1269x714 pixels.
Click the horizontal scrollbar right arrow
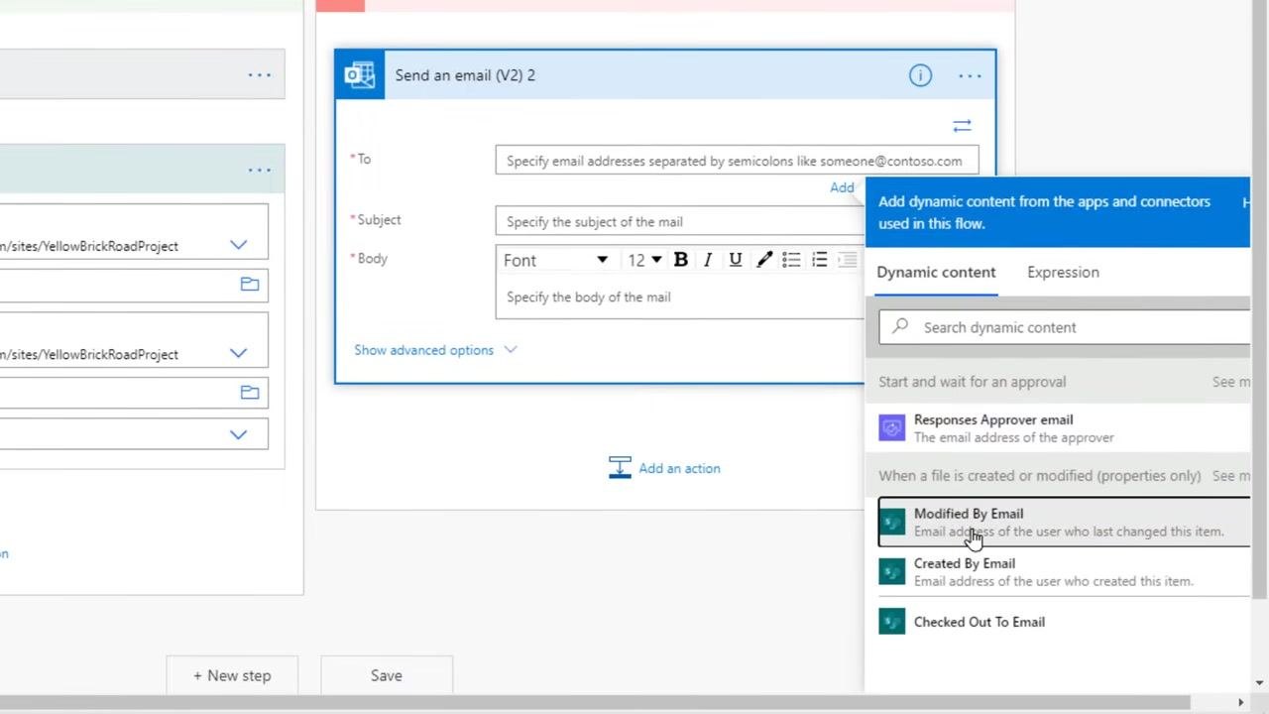coord(1240,703)
